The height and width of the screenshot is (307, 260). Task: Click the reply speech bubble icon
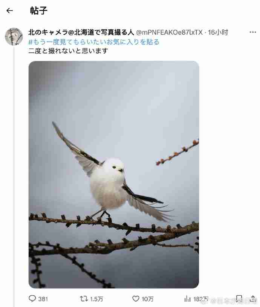pyautogui.click(x=32, y=299)
